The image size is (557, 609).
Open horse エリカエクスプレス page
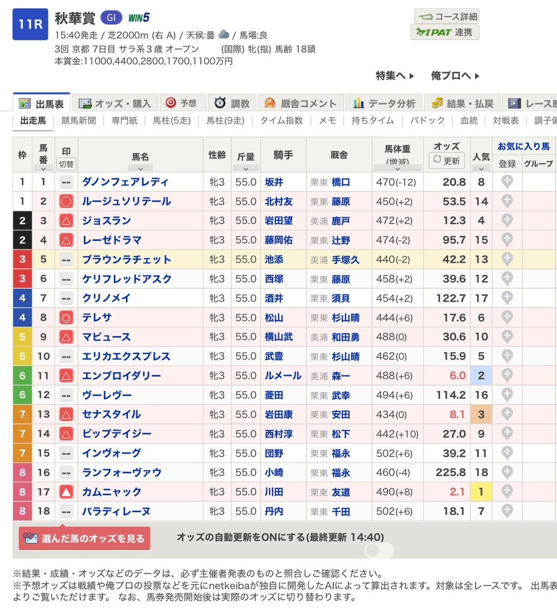[x=126, y=356]
